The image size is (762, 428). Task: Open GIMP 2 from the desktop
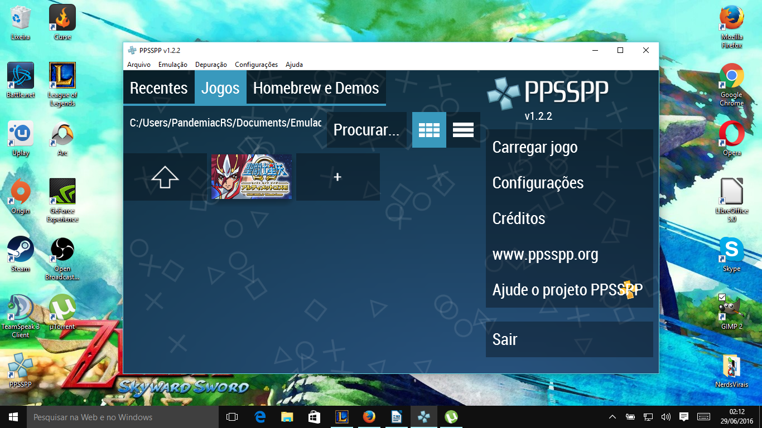point(731,309)
